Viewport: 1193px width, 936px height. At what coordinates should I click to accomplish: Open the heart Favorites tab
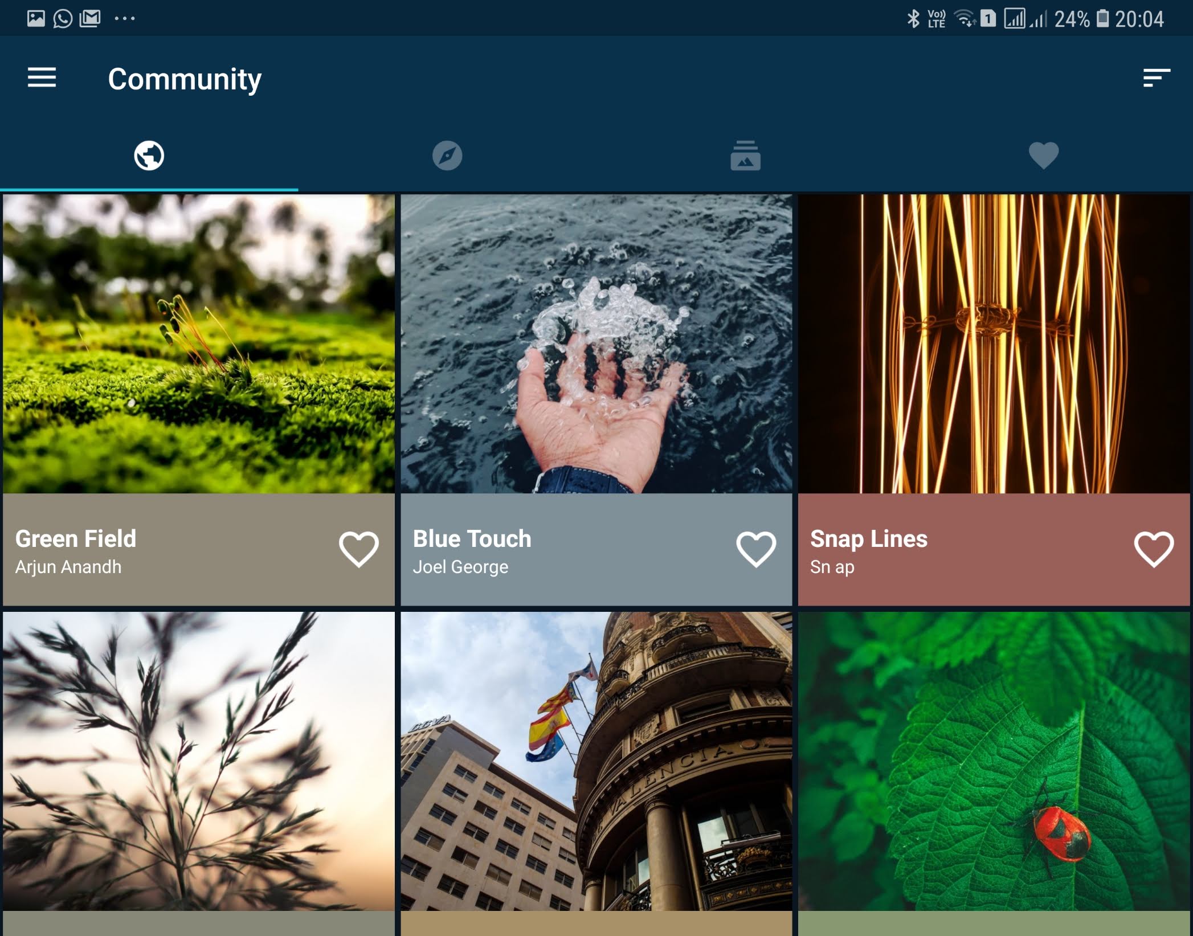[1043, 156]
